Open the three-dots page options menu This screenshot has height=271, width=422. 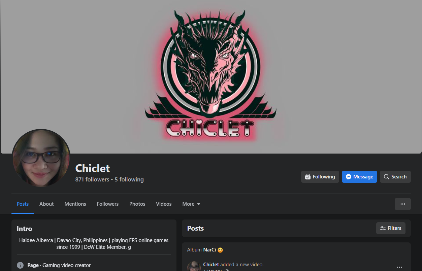pyautogui.click(x=403, y=204)
